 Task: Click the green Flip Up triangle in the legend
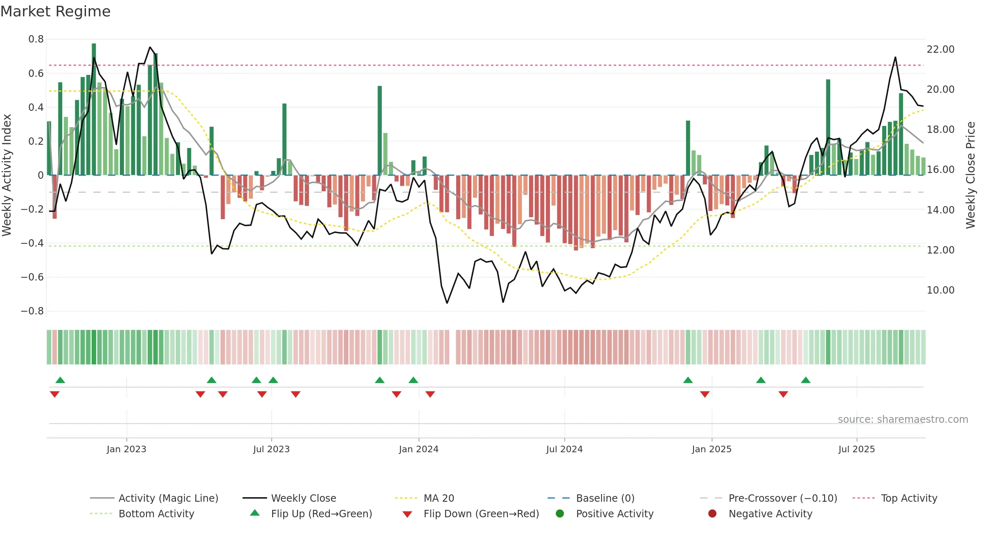pyautogui.click(x=255, y=513)
